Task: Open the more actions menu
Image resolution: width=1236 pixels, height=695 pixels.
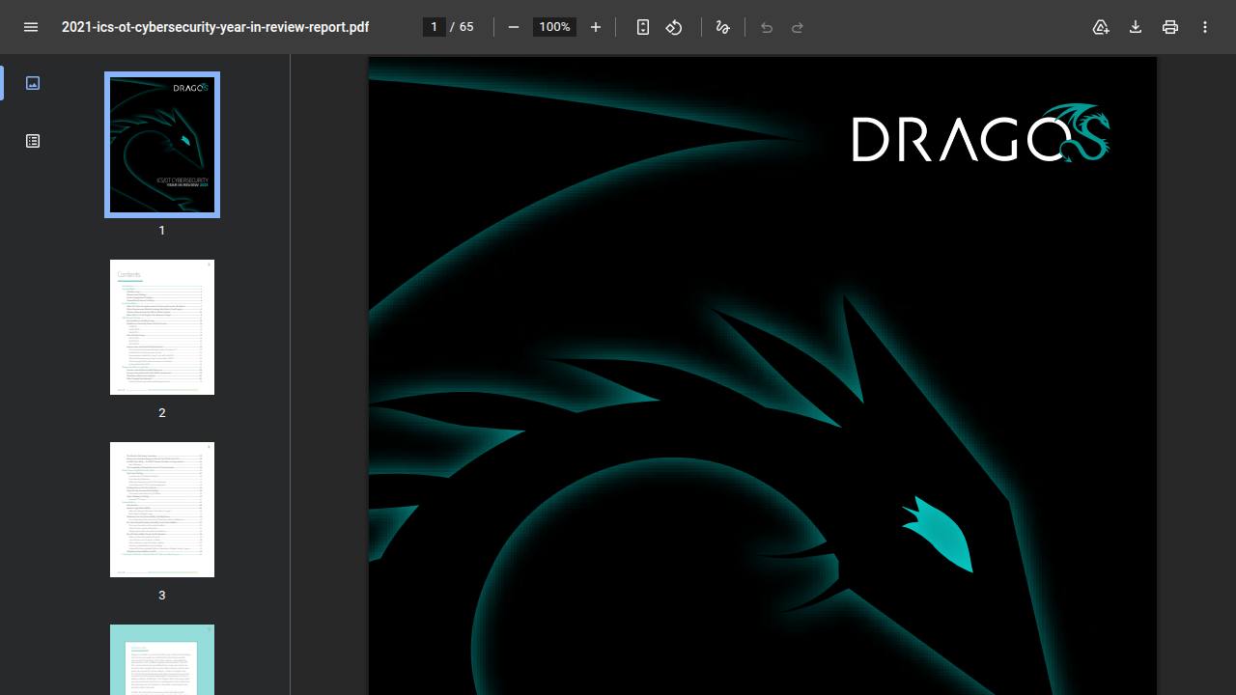Action: pyautogui.click(x=1205, y=27)
